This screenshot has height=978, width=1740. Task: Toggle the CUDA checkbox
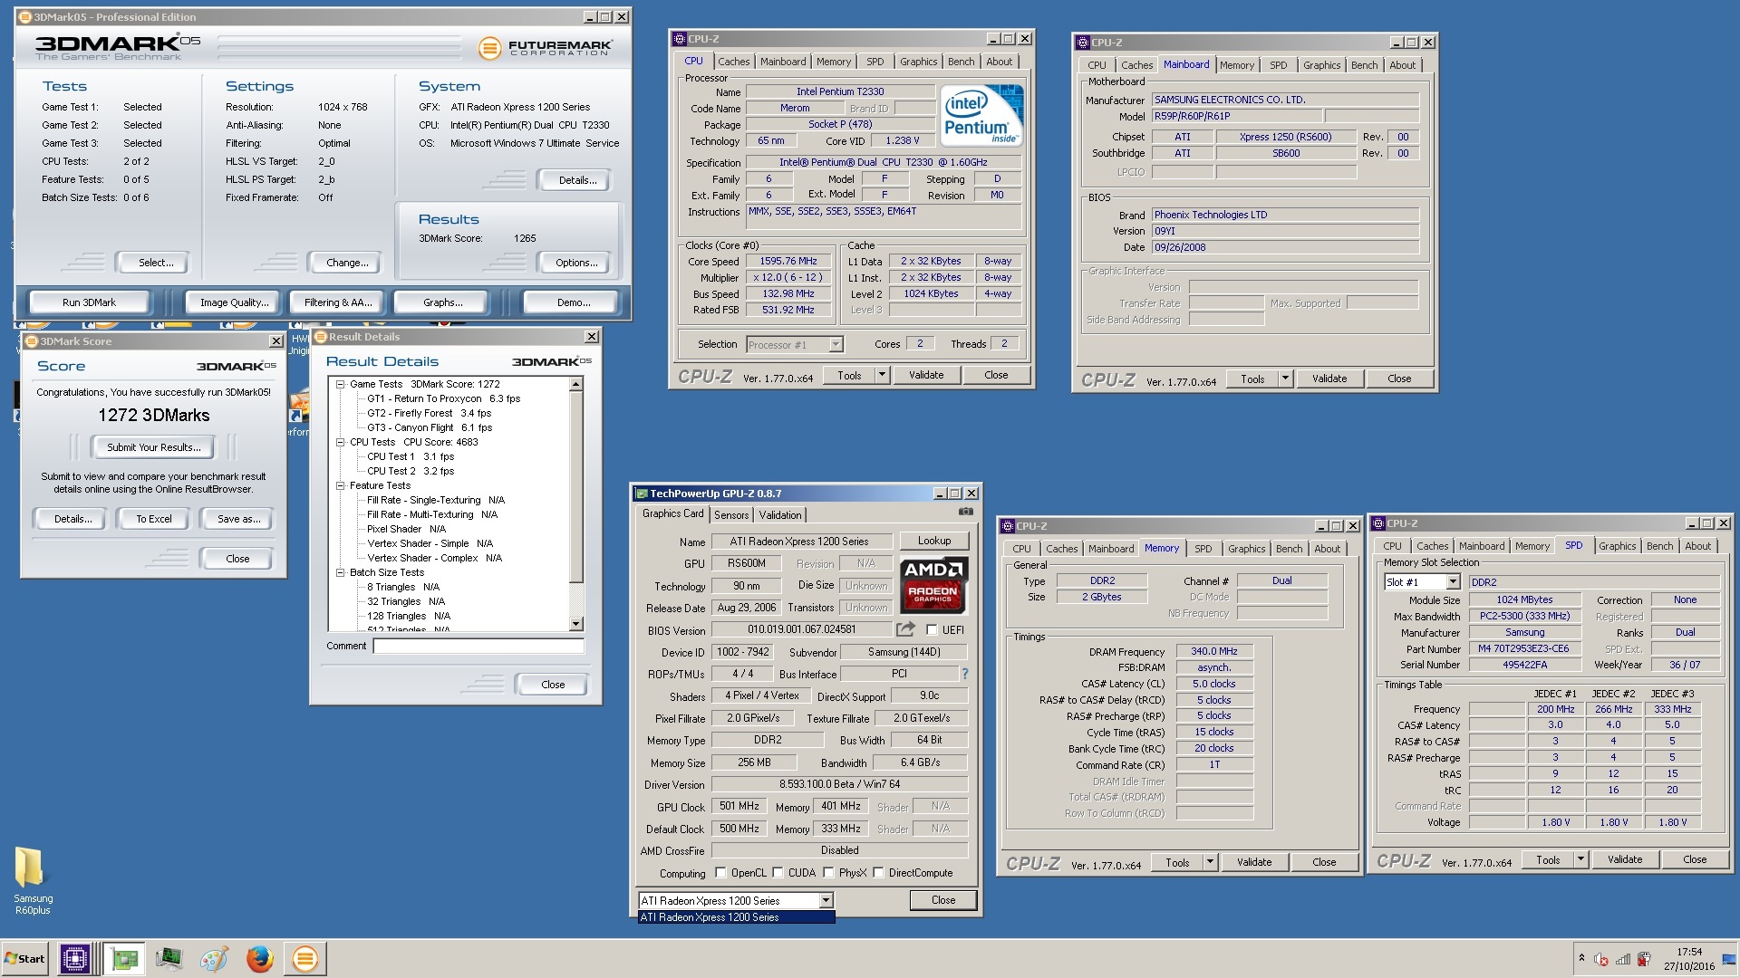pyautogui.click(x=777, y=873)
